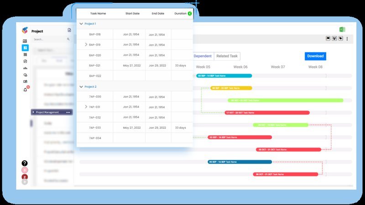Expand the 7AP-031 task row
The height and width of the screenshot is (205, 365).
pyautogui.click(x=86, y=107)
